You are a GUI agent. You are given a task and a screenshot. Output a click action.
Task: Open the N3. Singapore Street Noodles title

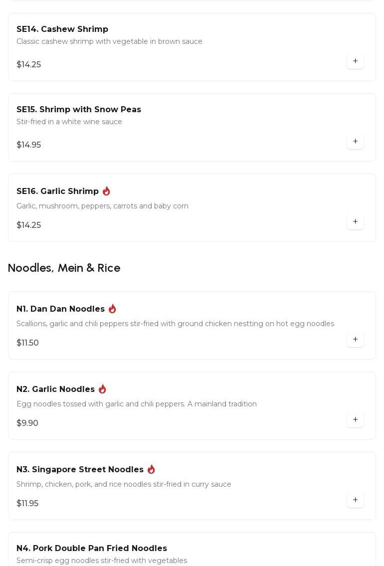coord(80,469)
